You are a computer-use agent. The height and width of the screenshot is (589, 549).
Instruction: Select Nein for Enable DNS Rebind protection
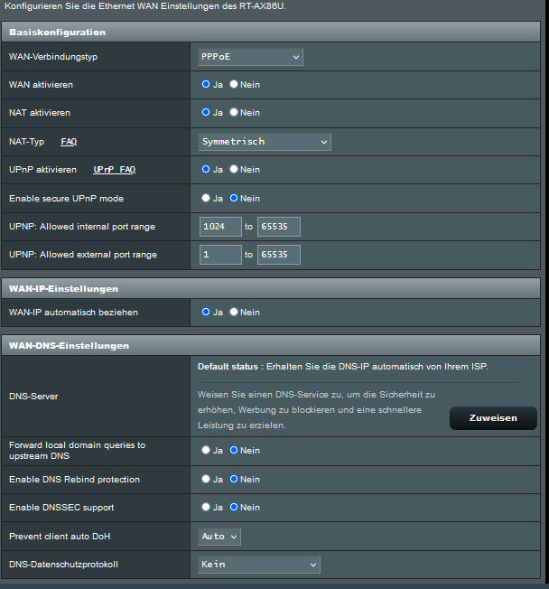(234, 479)
